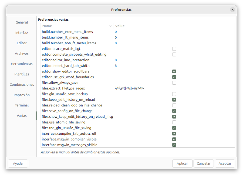
Task: Toggle editor.show_editor_scrollbars checkbox off
Action: (x=174, y=71)
